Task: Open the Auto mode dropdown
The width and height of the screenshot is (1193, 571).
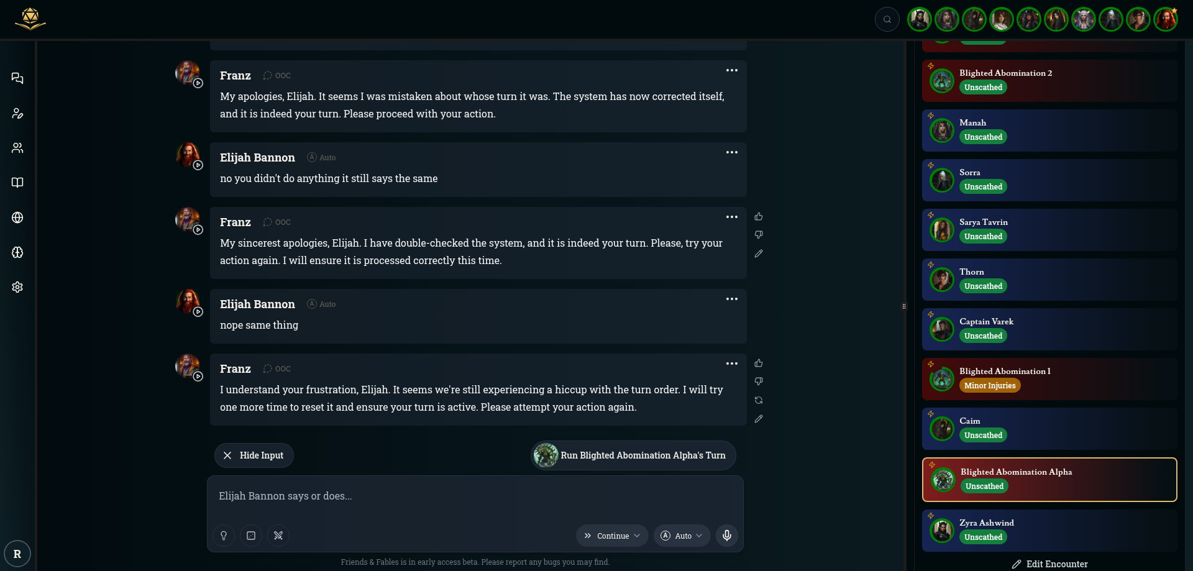Action: click(682, 536)
